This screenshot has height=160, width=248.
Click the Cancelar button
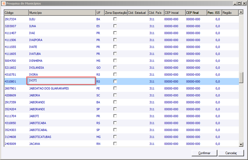tap(231, 153)
